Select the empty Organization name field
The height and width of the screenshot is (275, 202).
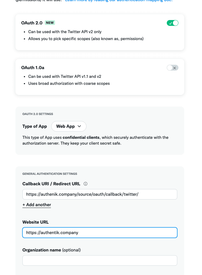pos(100,260)
